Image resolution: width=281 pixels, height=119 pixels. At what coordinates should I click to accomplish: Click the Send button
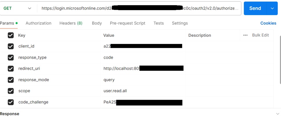[x=255, y=8]
